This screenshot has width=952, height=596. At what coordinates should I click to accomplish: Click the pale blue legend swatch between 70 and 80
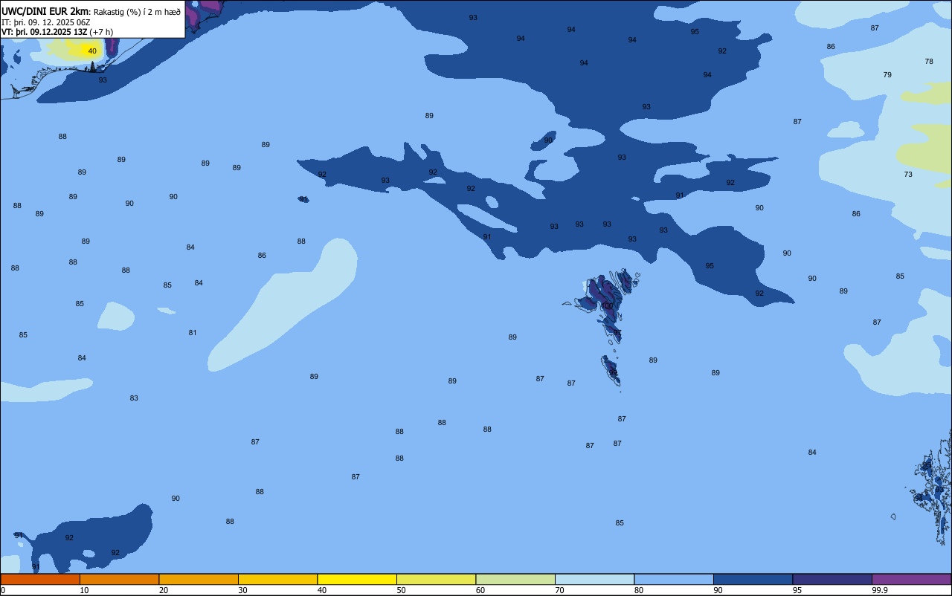(x=594, y=579)
